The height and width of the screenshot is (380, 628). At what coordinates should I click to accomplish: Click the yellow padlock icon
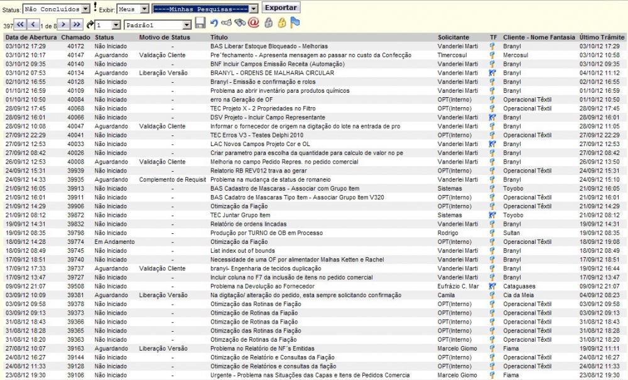point(282,24)
